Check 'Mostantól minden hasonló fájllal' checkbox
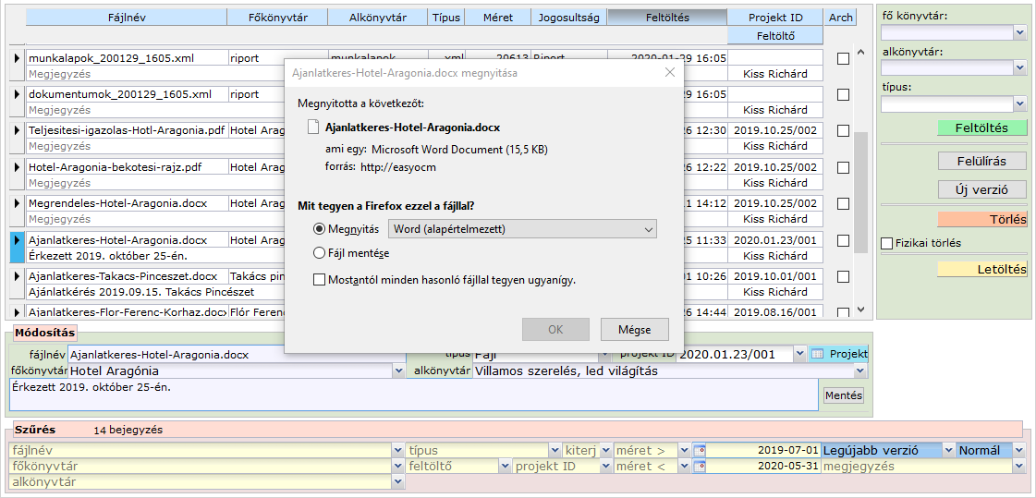This screenshot has width=1036, height=498. click(x=320, y=280)
